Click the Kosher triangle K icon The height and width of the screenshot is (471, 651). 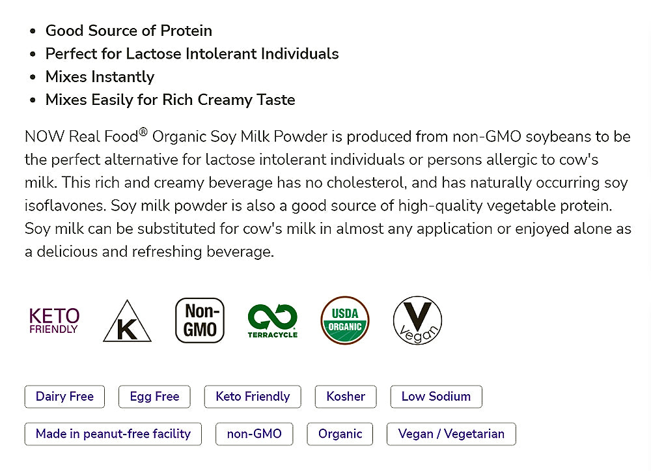pyautogui.click(x=127, y=322)
